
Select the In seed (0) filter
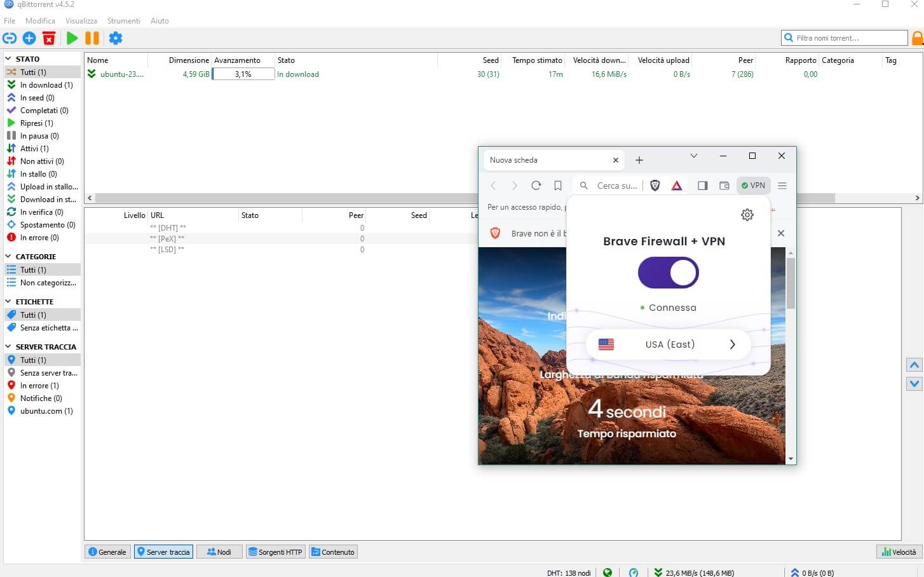click(x=43, y=98)
